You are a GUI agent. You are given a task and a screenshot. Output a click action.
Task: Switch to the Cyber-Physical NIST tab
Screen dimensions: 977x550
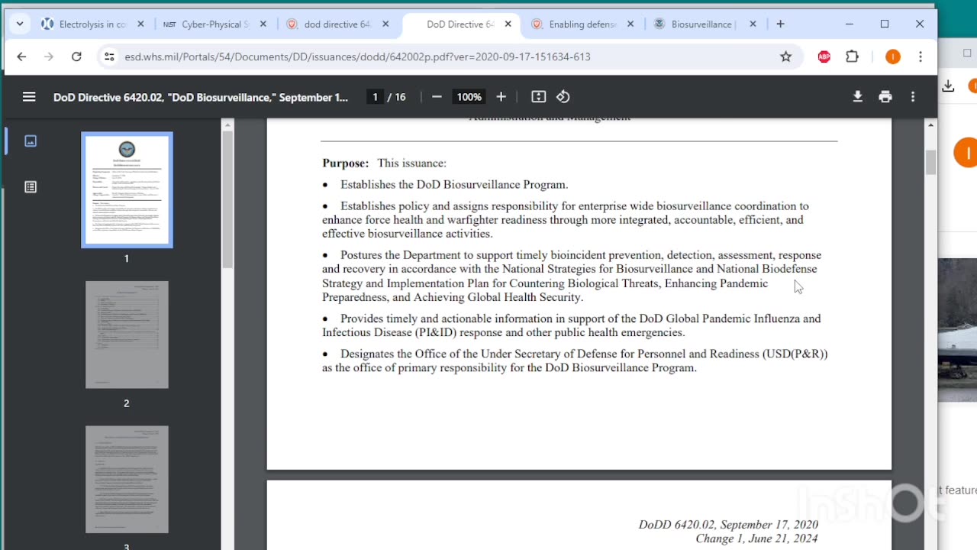click(x=215, y=24)
